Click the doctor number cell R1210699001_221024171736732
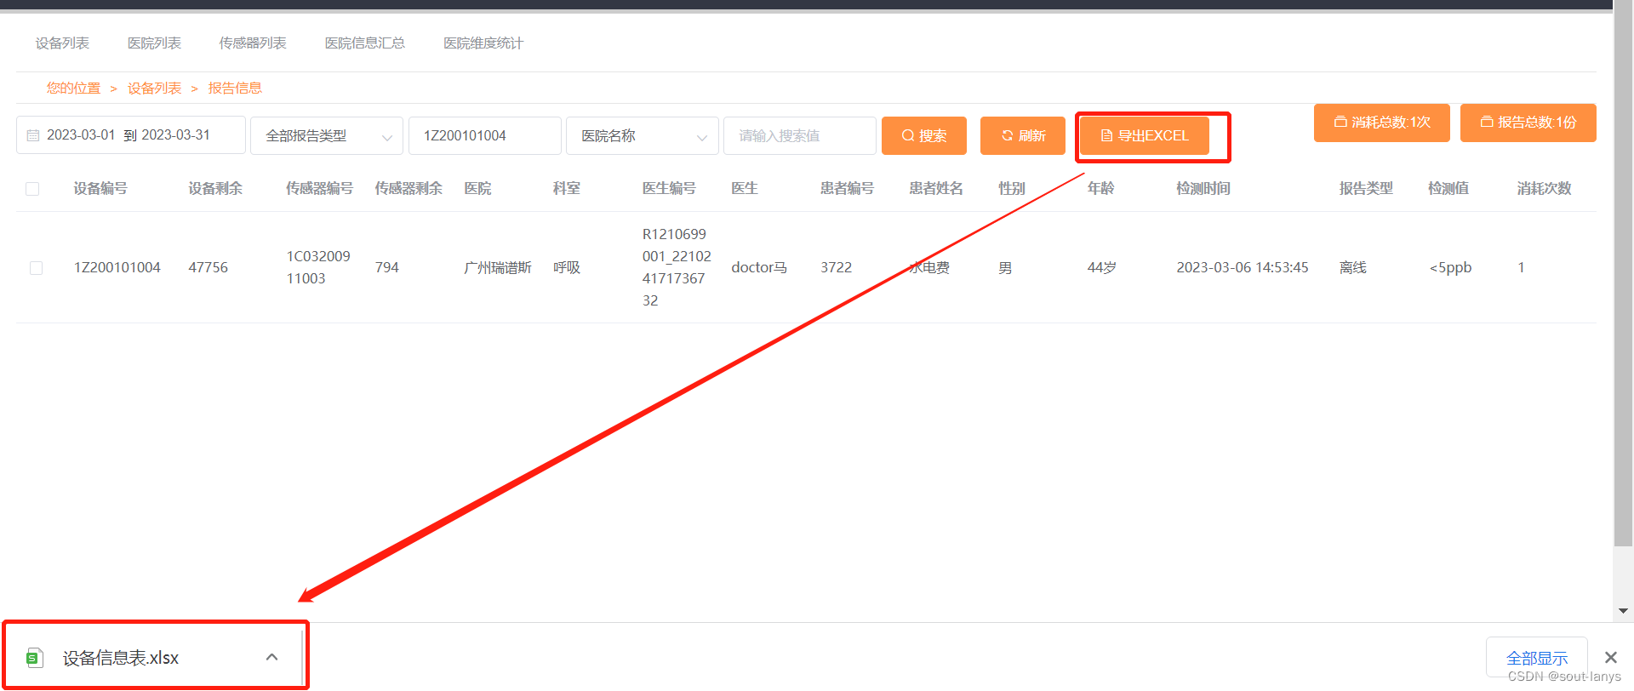Viewport: 1634px width, 691px height. [x=677, y=268]
